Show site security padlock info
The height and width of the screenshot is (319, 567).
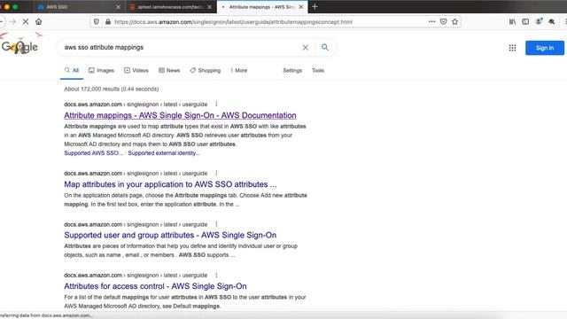tap(108, 21)
